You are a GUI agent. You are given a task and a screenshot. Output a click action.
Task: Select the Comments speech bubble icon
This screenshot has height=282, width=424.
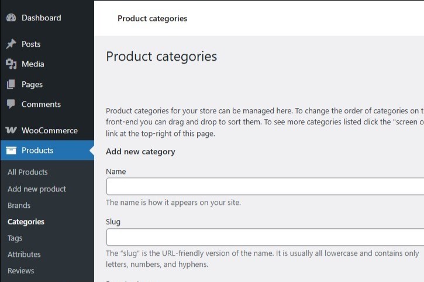pyautogui.click(x=11, y=105)
